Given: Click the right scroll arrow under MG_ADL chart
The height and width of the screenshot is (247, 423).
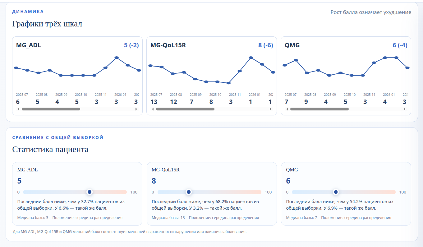Looking at the screenshot, I should pos(136,109).
